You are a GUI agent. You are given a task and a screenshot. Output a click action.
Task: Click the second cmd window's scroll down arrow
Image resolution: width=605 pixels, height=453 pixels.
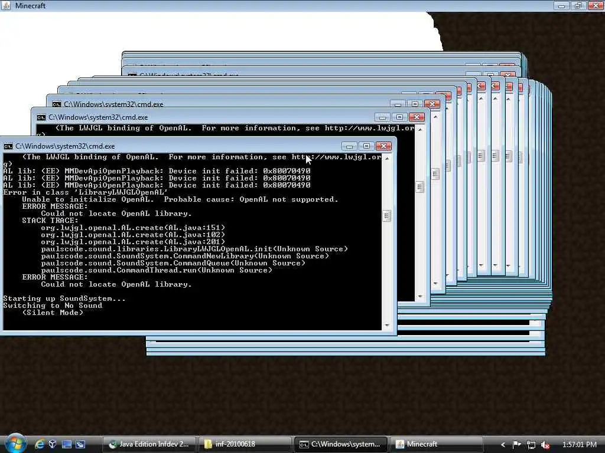click(x=420, y=297)
